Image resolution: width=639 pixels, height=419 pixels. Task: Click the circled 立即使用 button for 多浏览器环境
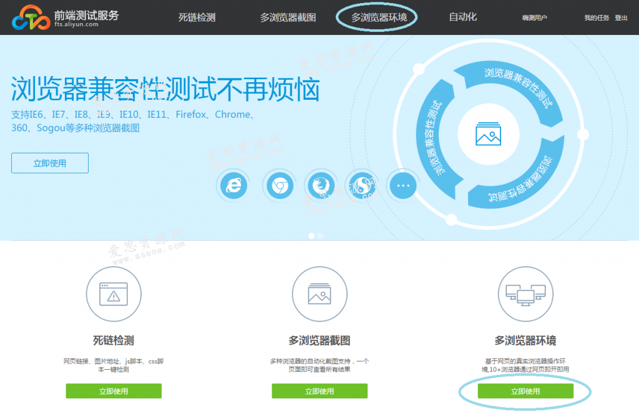pyautogui.click(x=525, y=391)
